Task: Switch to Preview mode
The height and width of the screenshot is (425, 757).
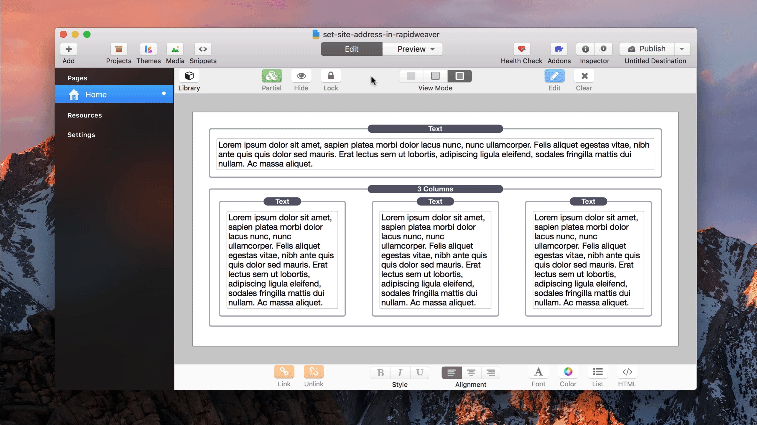Action: tap(411, 49)
